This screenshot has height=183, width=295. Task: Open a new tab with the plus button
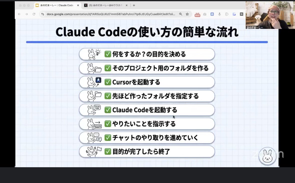[134, 5]
